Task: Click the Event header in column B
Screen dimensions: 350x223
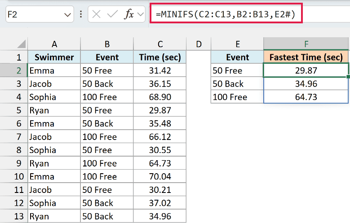Action: pos(107,57)
